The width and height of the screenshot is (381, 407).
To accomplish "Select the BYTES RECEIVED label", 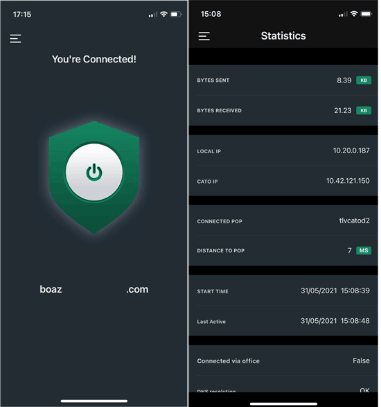I will click(219, 110).
